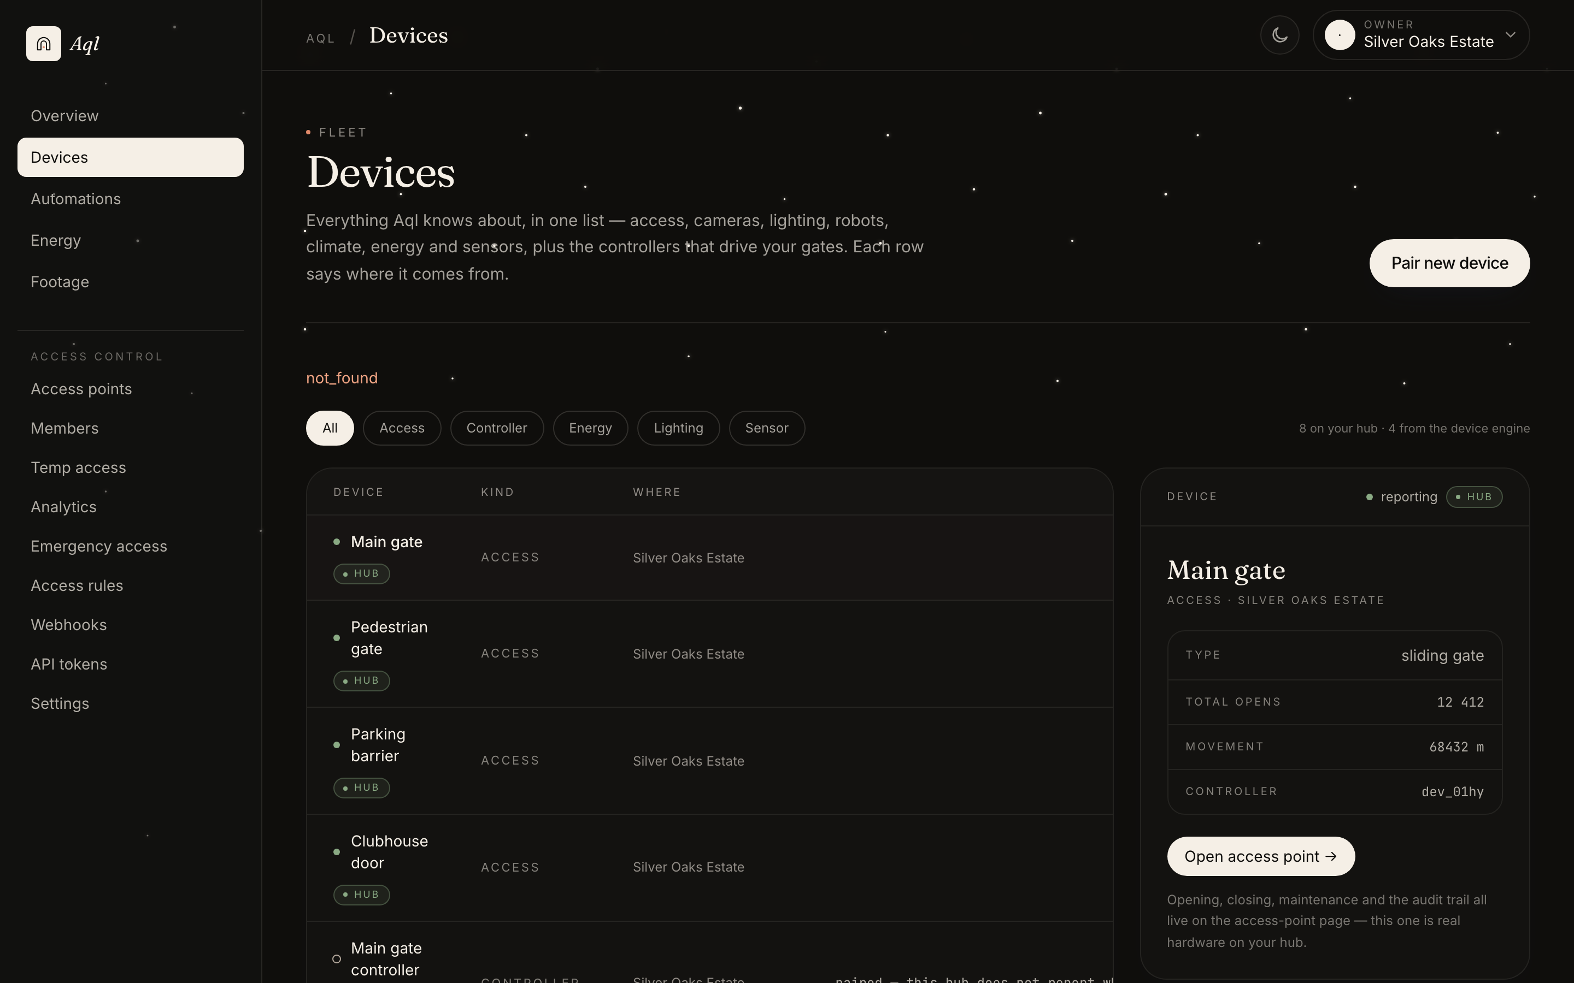Click the HUB badge in device detail panel
The image size is (1574, 983).
[1474, 497]
